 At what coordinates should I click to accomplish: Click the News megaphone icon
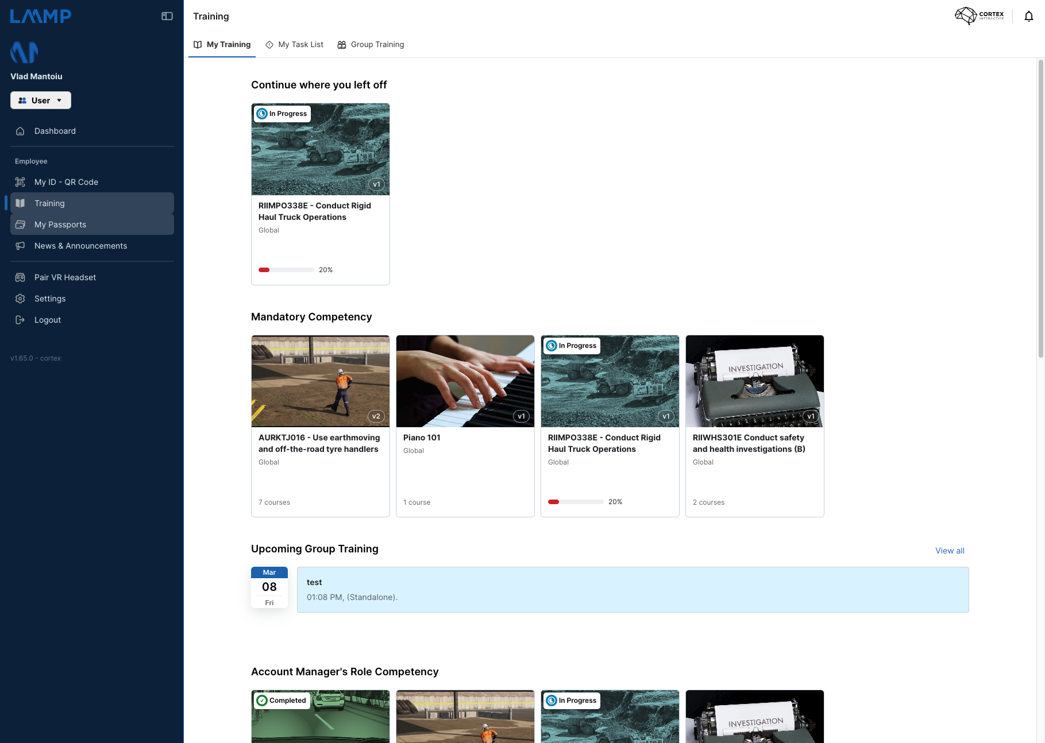coord(20,246)
